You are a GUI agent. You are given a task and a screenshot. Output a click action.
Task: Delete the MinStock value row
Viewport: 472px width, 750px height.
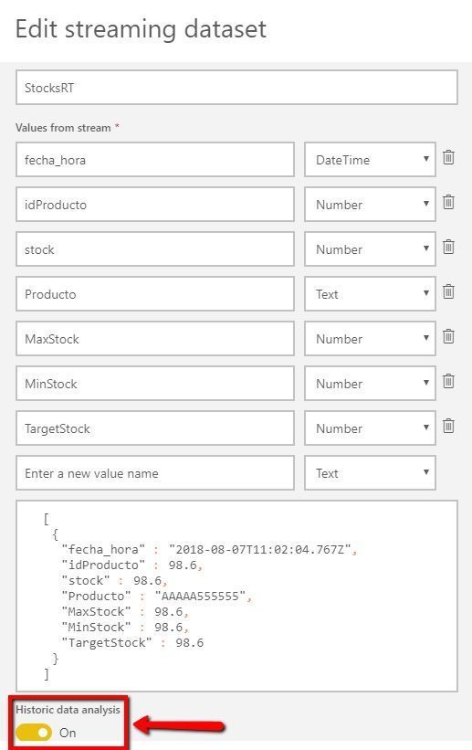[x=448, y=381]
